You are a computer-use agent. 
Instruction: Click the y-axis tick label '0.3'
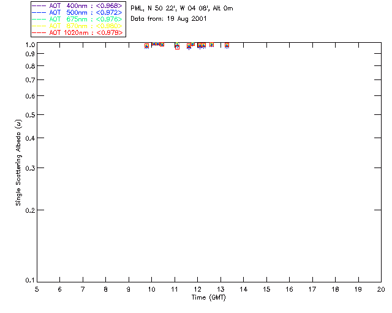[x=30, y=168]
